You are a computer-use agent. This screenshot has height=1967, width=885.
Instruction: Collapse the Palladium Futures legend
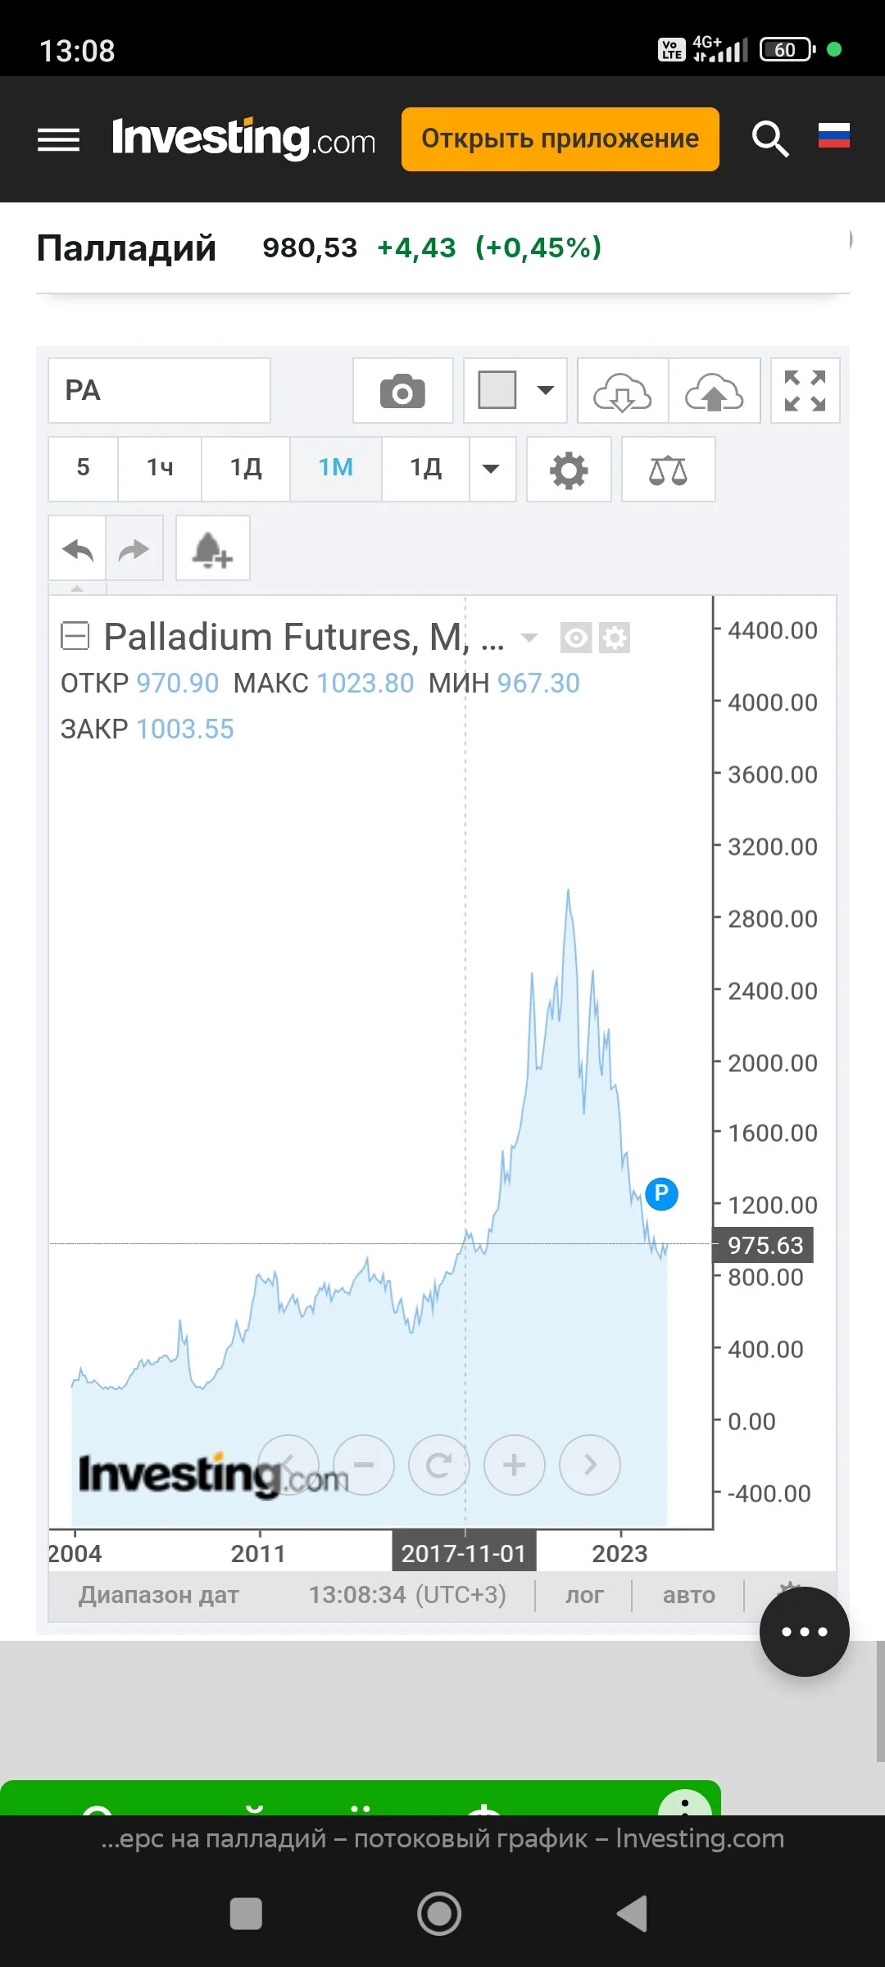[75, 637]
